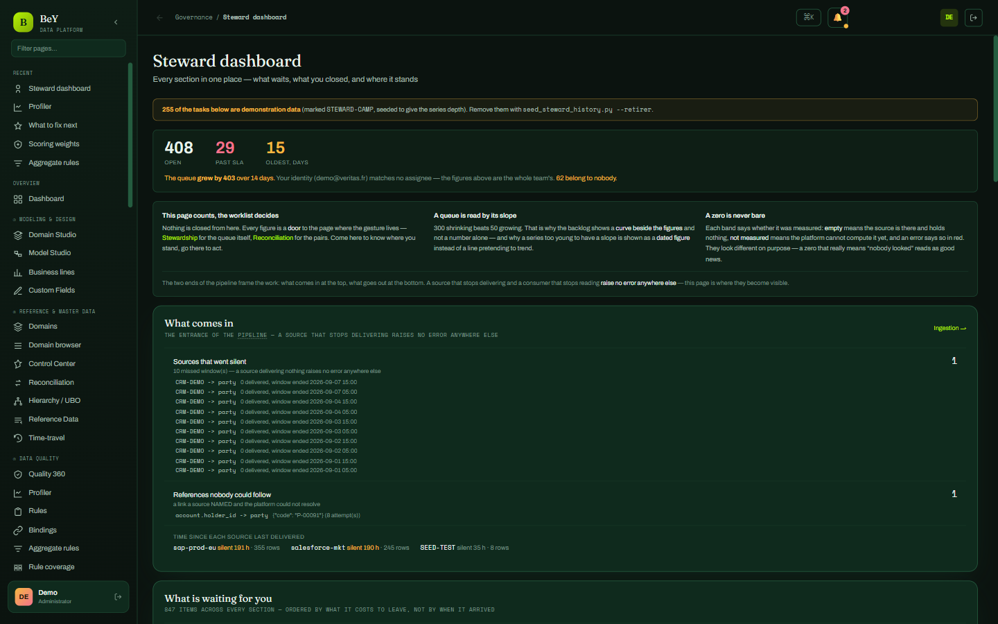
Task: Click the SEED-TEST source entry
Action: tap(464, 548)
